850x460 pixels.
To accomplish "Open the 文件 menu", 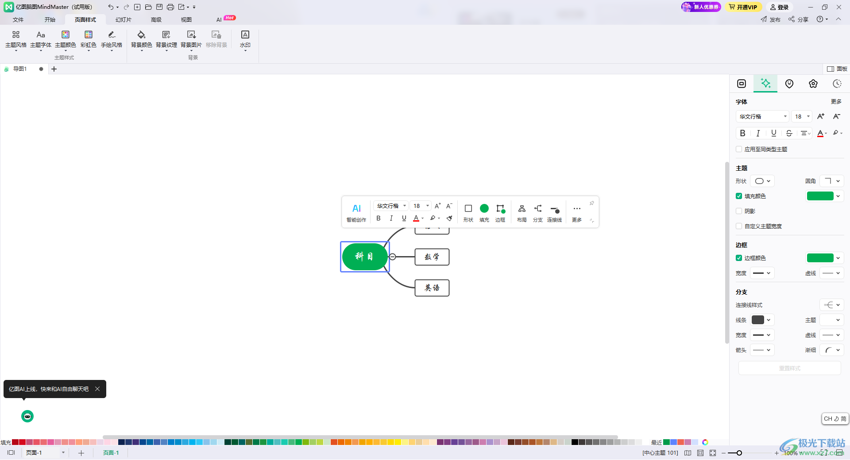I will coord(18,19).
